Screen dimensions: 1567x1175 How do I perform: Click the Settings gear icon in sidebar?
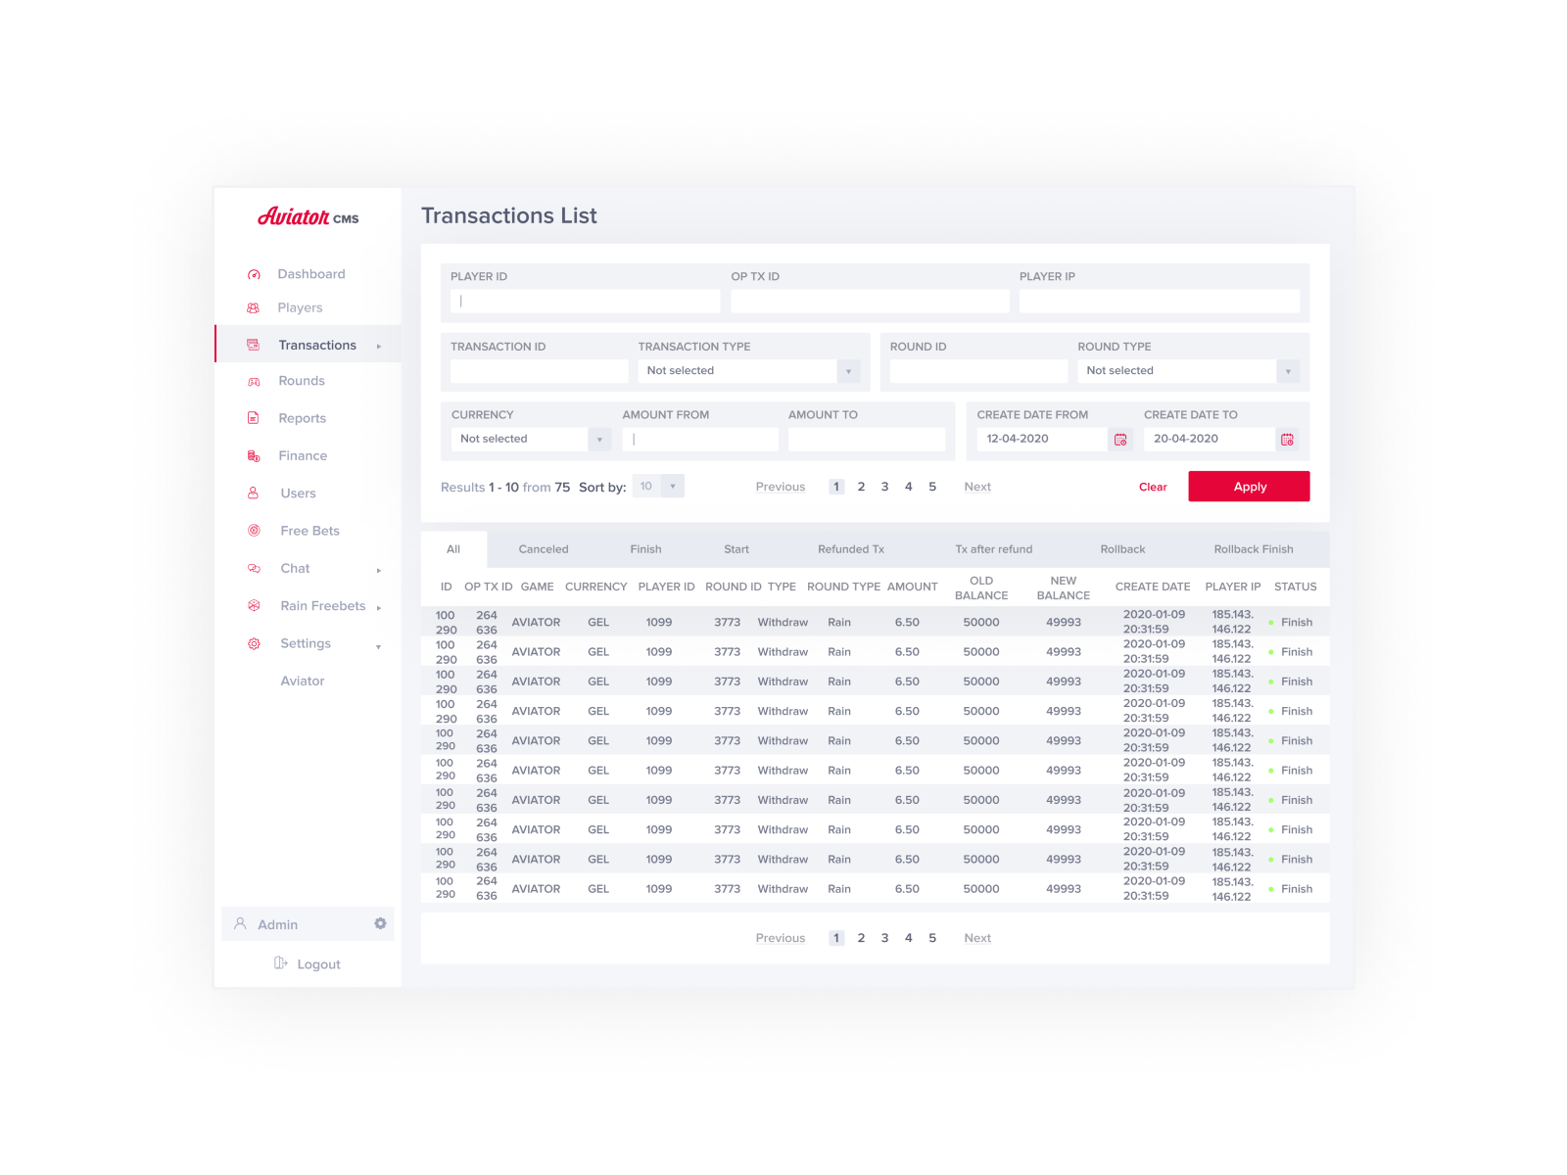click(254, 644)
